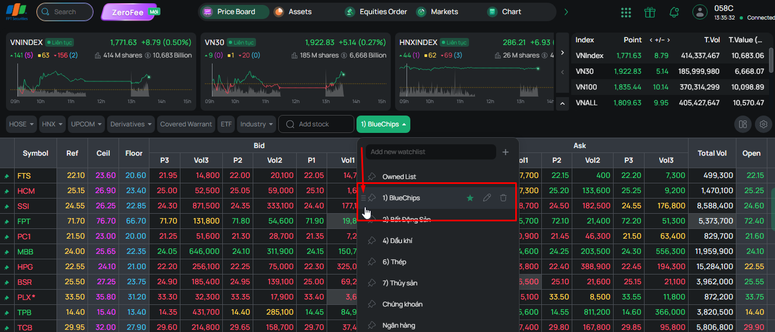
Task: Click the Assets pie icon
Action: tap(279, 12)
